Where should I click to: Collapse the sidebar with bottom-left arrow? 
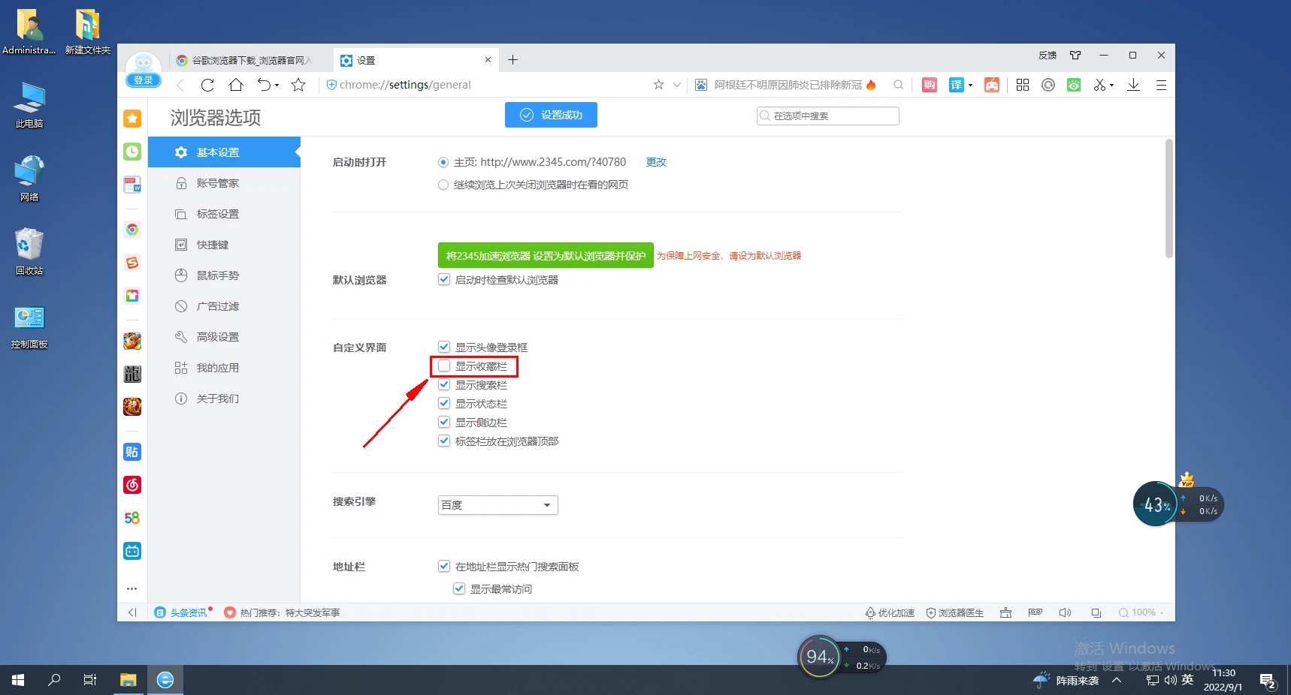[x=132, y=612]
